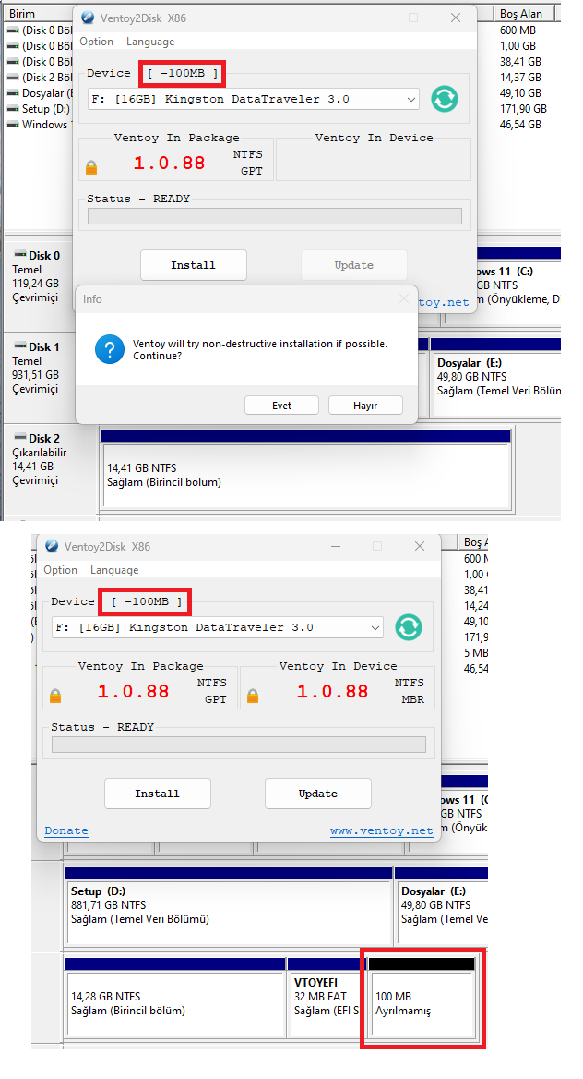Viewport: 583px width, 1079px height.
Task: Click the greyed Update button in upper window
Action: coord(353,265)
